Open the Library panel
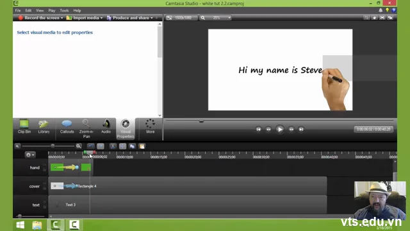 (44, 126)
